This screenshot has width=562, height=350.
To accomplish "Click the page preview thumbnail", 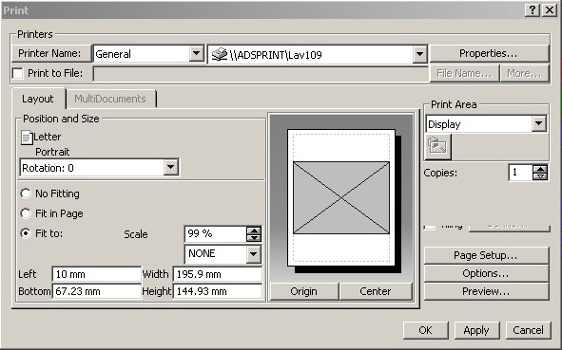I will coord(341,197).
